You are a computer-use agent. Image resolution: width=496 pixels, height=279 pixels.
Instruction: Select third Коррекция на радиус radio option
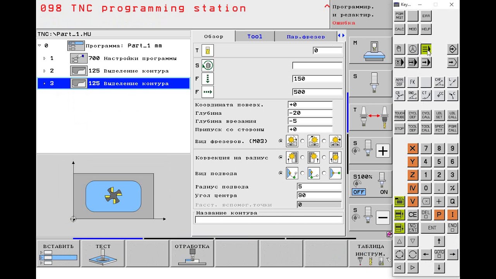click(324, 158)
